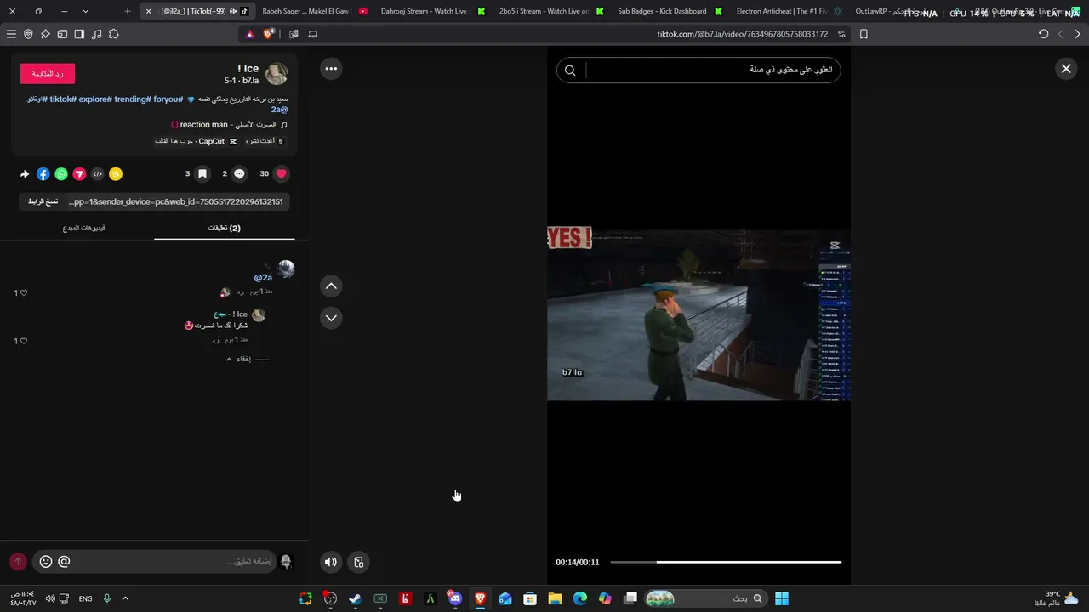Open the Brave hamburger main menu
Image resolution: width=1089 pixels, height=612 pixels.
click(x=11, y=34)
